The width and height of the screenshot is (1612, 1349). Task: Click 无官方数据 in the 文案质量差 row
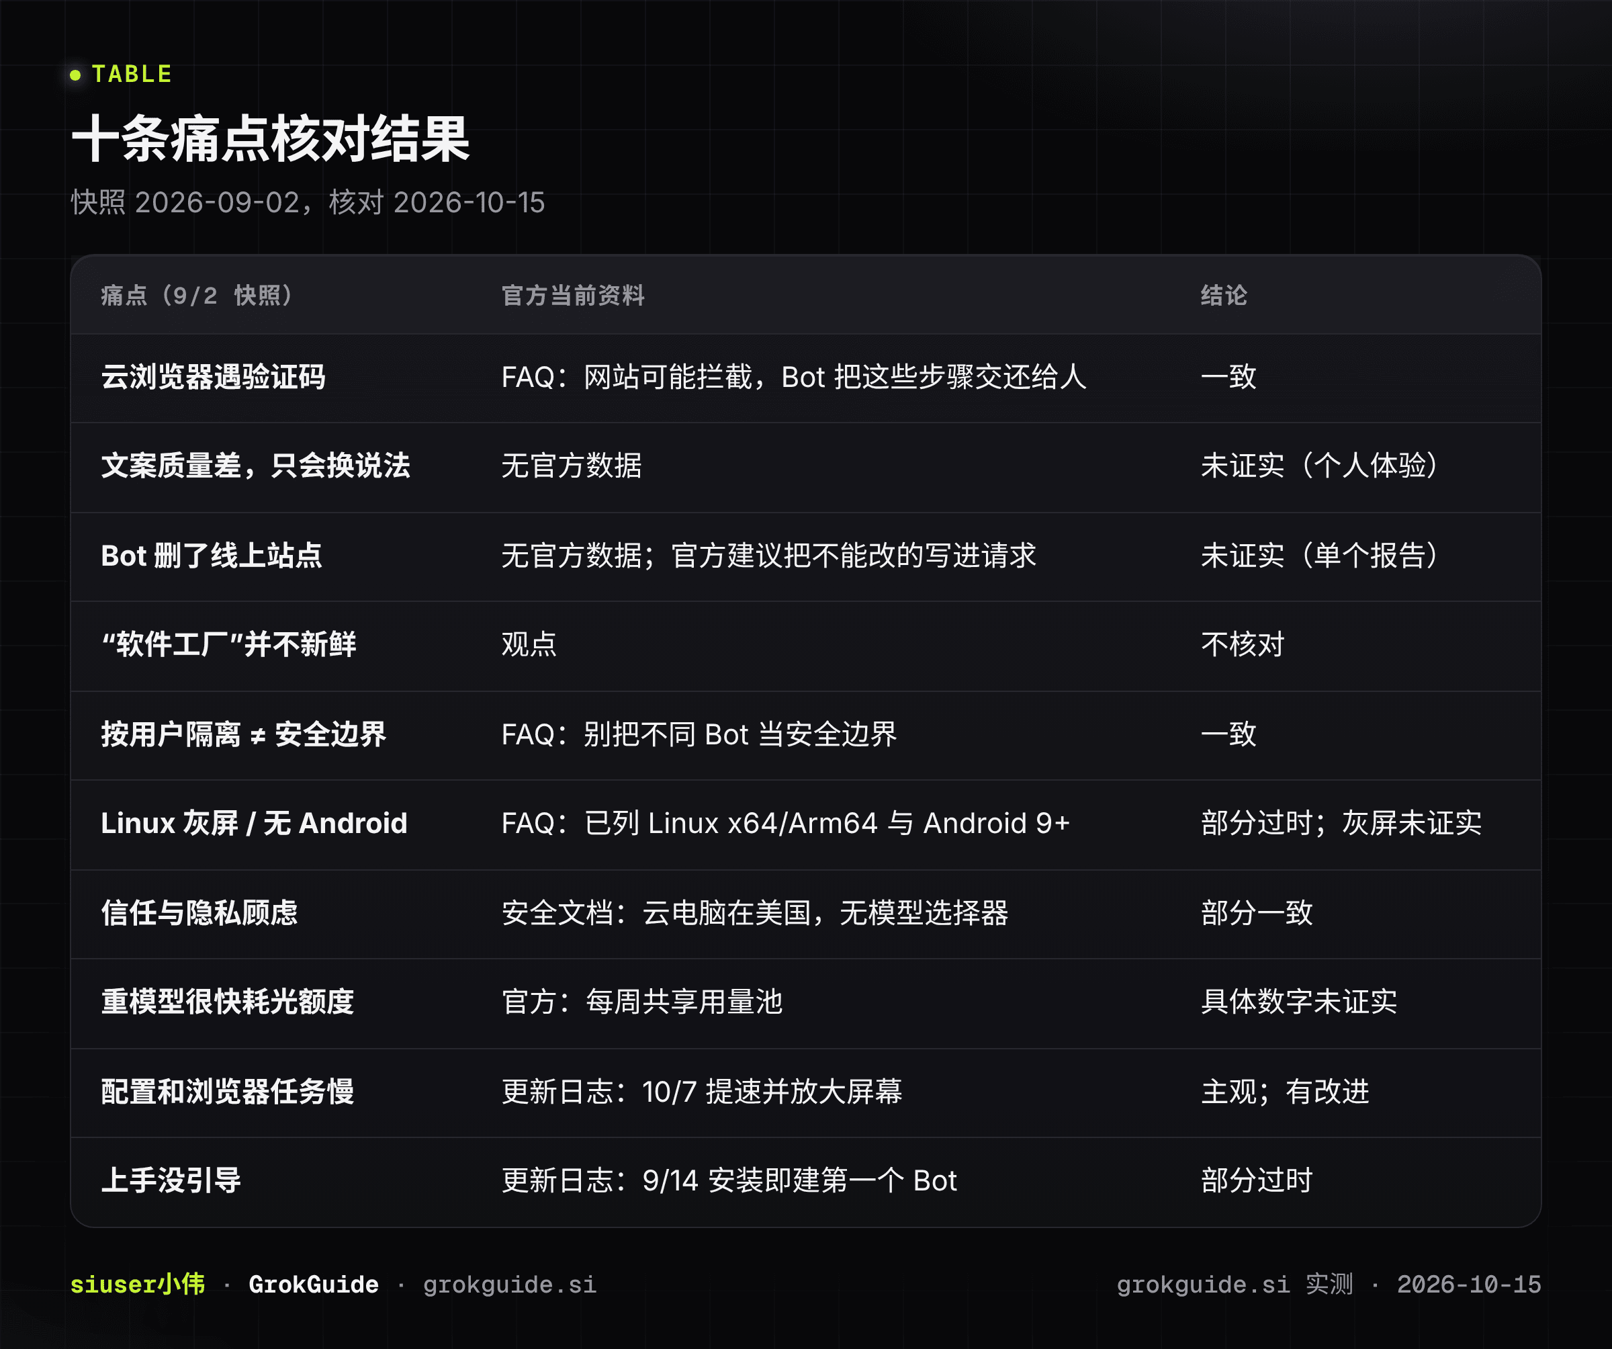(571, 466)
